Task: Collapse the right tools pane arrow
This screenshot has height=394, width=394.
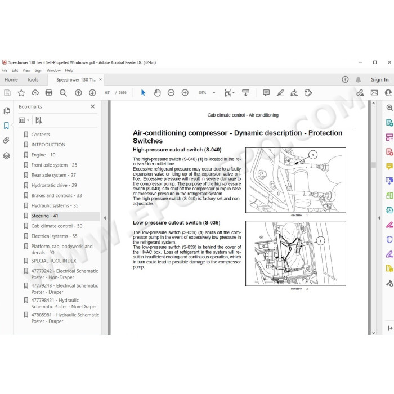Action: (379, 218)
